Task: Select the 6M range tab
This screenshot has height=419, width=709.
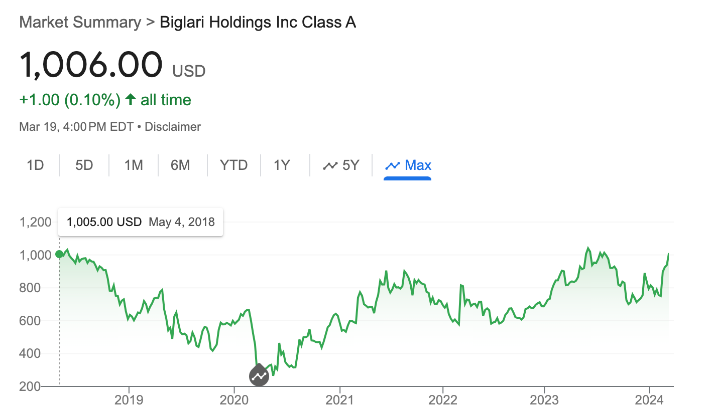Action: [x=181, y=164]
